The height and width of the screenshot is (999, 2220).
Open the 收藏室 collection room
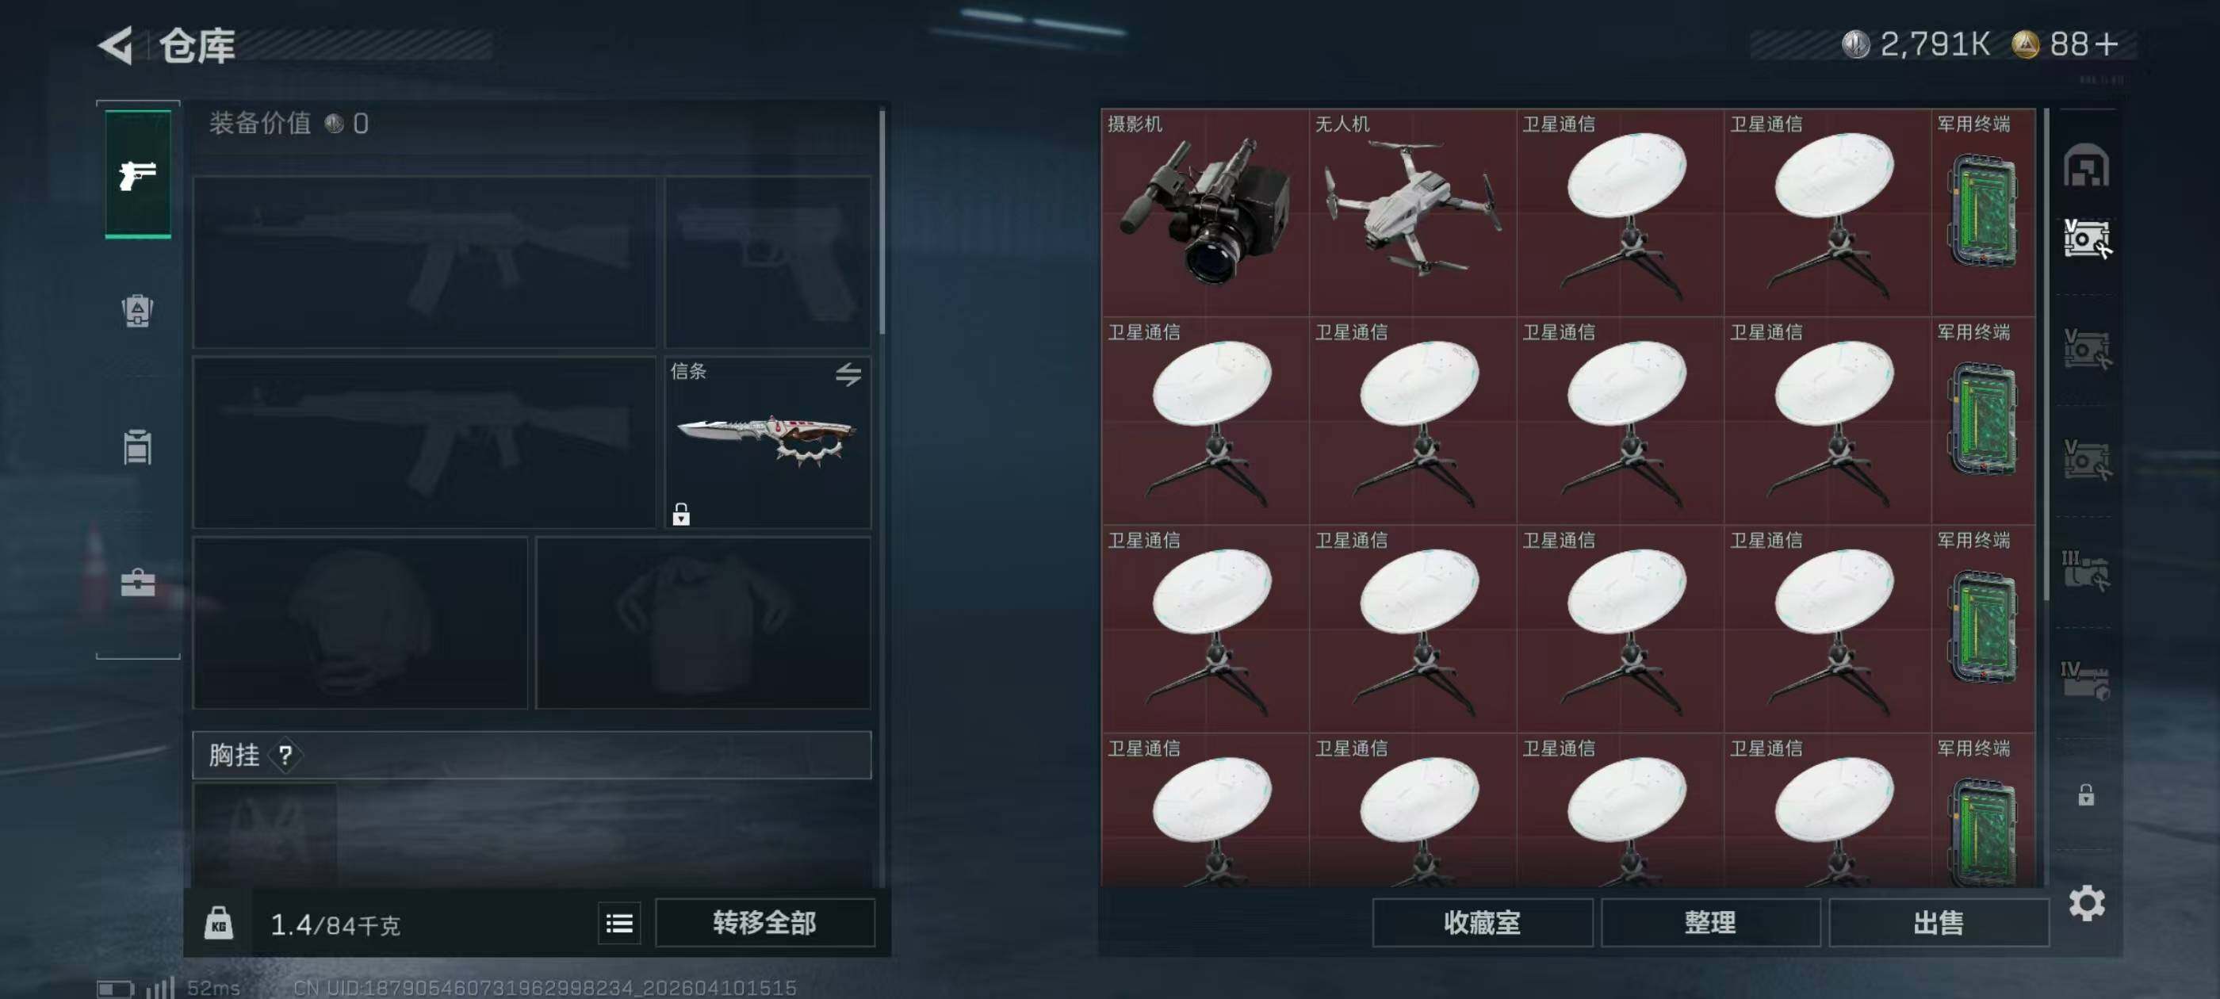click(1481, 923)
